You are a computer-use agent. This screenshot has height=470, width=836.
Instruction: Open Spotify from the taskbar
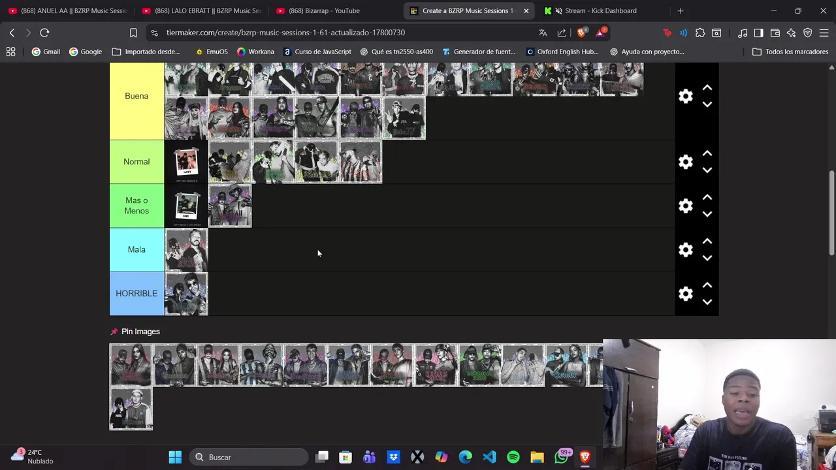pos(513,457)
